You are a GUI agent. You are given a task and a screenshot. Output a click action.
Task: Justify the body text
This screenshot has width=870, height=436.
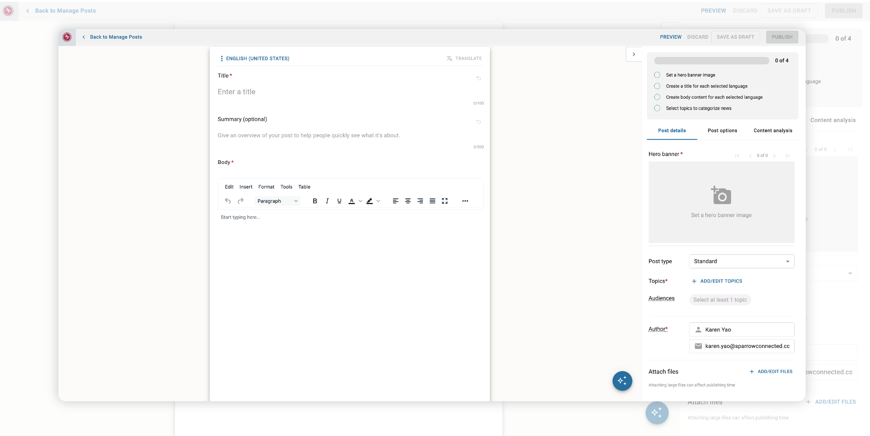(432, 201)
